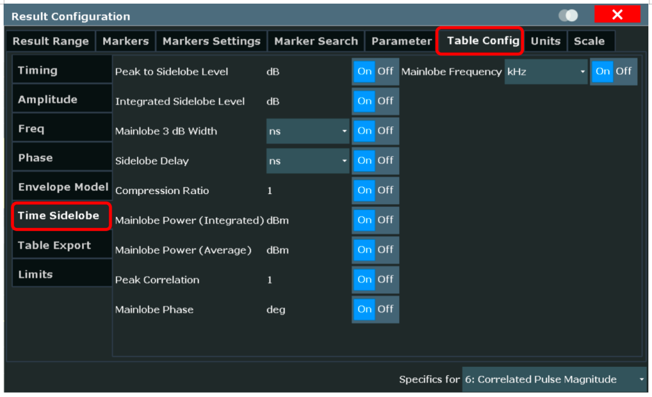652x397 pixels.
Task: Open Mainlobe 3 dB Width unit dropdown
Action: coord(307,131)
